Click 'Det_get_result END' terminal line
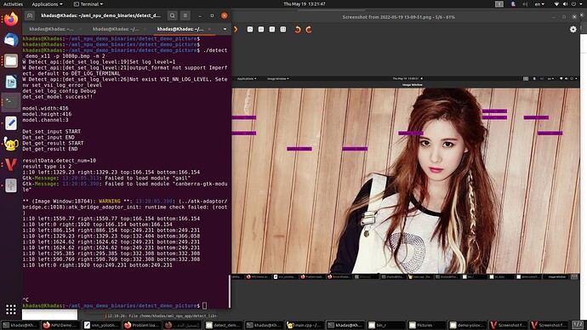Viewport: 587px width, 330px height. [50, 149]
